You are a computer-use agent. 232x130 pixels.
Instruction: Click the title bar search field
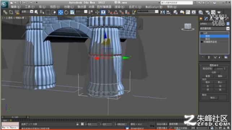coord(177,3)
